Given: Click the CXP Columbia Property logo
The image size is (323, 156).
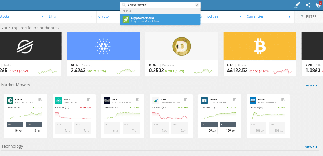Looking at the screenshot, I should (x=156, y=100).
